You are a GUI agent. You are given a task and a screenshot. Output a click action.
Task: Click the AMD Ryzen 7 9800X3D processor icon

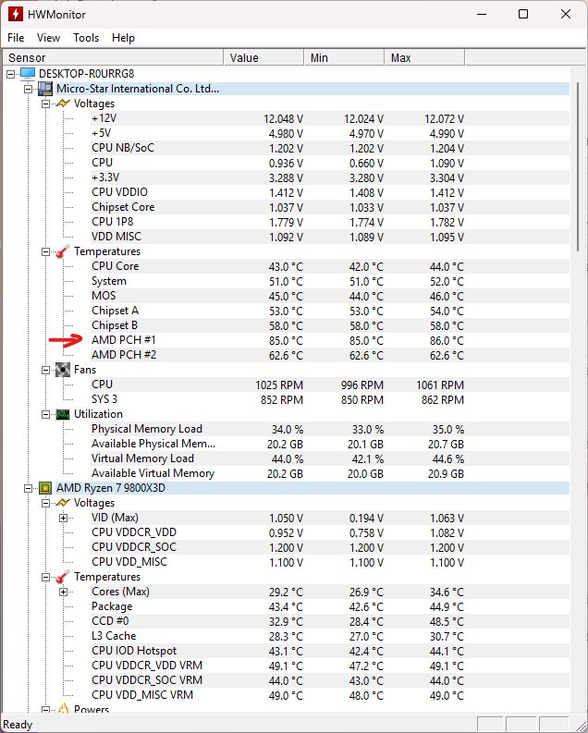click(44, 488)
